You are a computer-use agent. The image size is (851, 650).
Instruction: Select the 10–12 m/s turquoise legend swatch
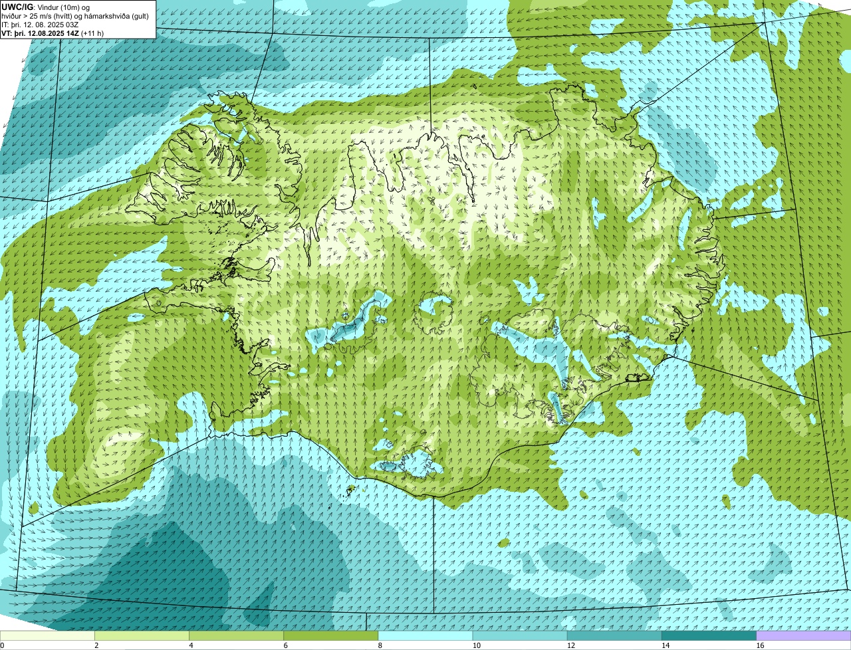coord(520,636)
